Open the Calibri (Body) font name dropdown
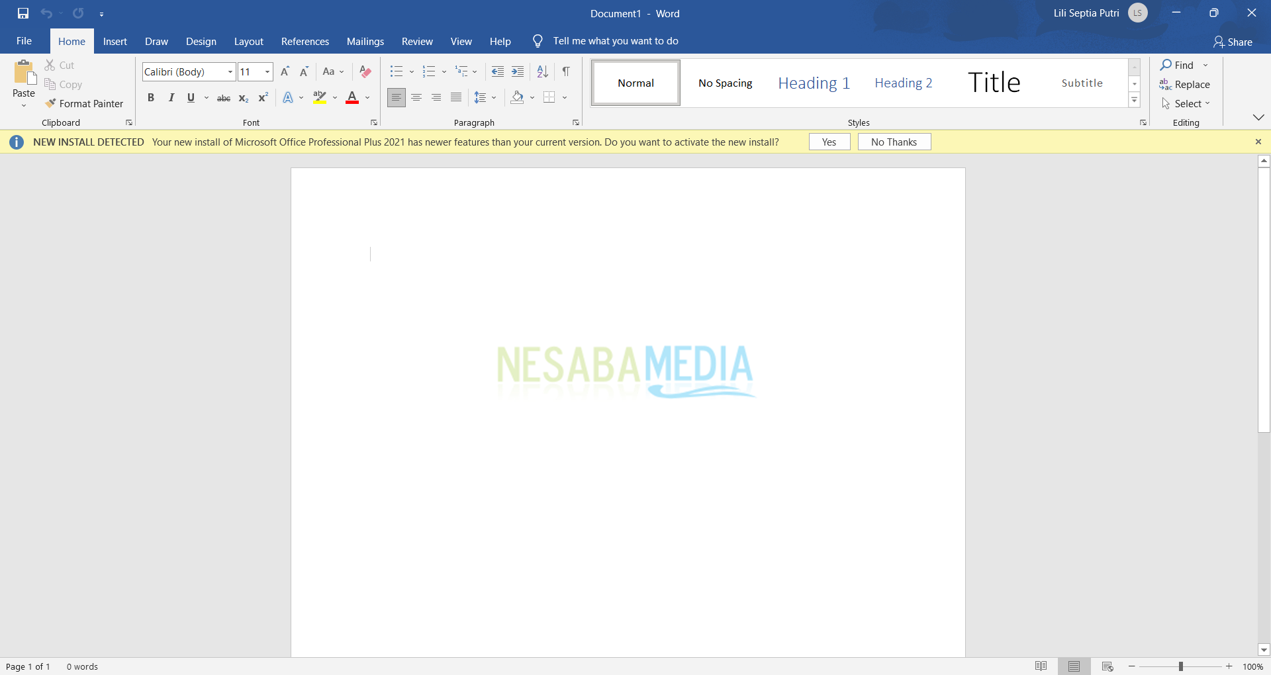This screenshot has height=675, width=1271. [230, 71]
